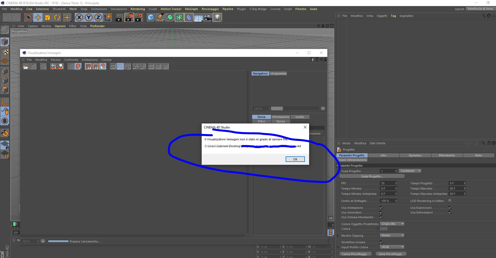496x258 pixels.
Task: Click the Navigatore zoom slider
Action: (294, 108)
